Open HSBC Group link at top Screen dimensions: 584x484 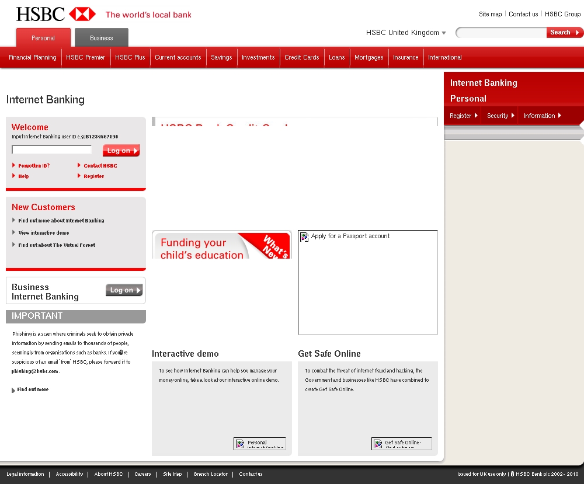pos(563,14)
